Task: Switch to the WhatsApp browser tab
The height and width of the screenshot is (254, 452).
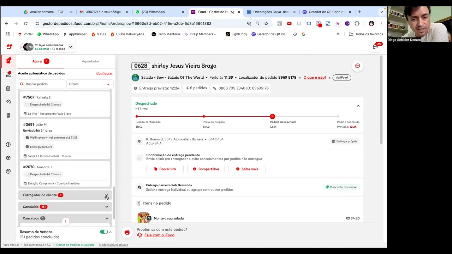Action: pyautogui.click(x=160, y=12)
